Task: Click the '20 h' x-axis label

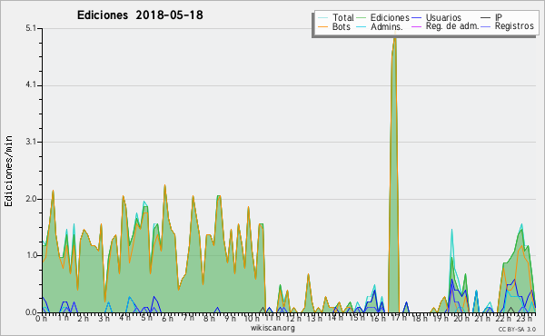Action: coord(461,319)
